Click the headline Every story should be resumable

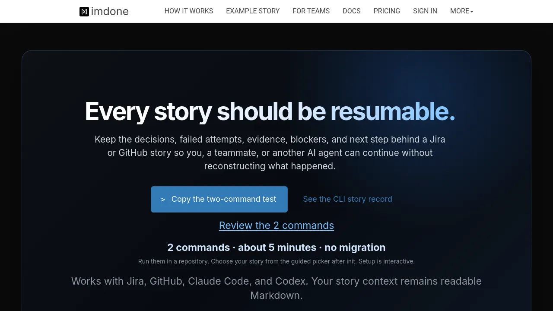[270, 111]
